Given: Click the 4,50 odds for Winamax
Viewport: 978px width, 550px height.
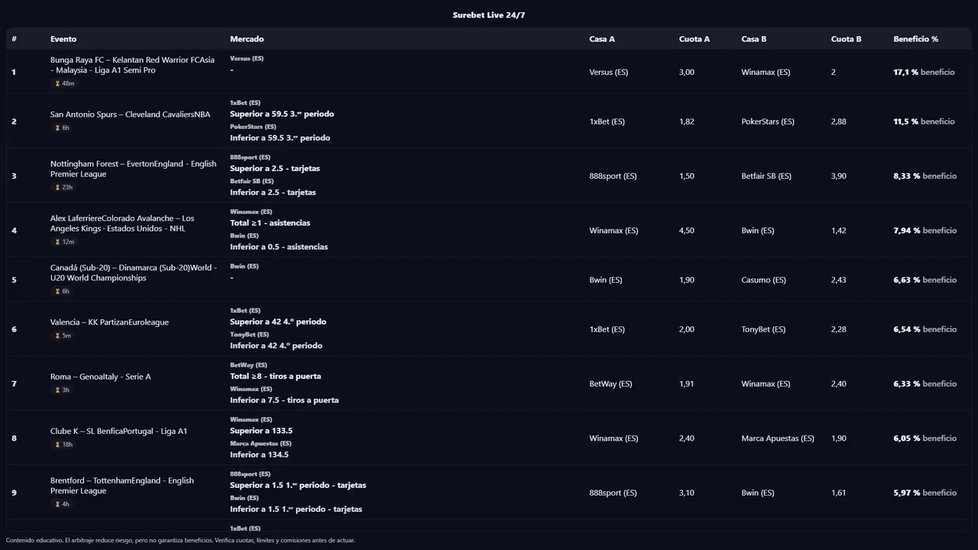Looking at the screenshot, I should tap(686, 231).
